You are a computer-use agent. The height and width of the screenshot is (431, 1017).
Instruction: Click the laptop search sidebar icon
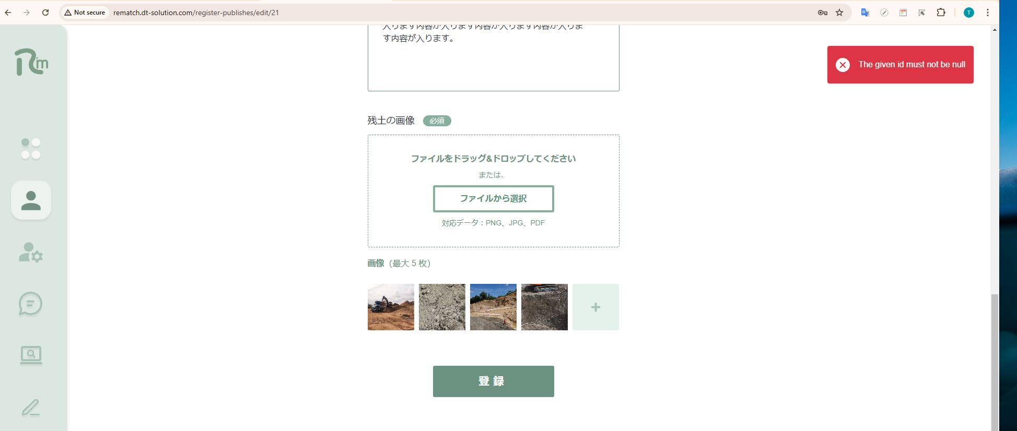pyautogui.click(x=31, y=355)
